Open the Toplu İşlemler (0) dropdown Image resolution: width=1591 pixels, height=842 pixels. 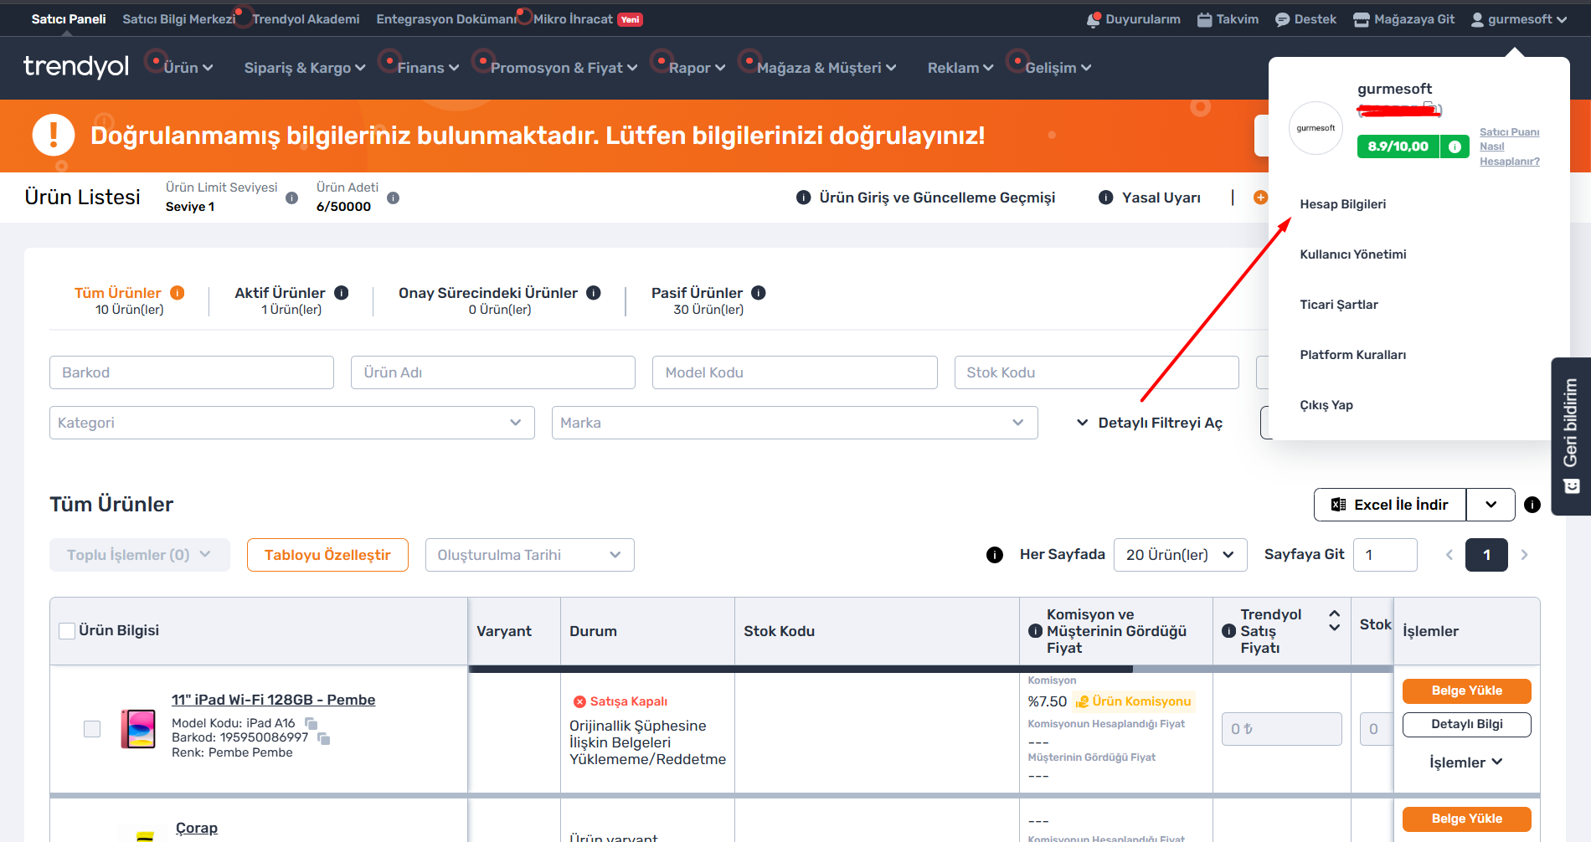(x=140, y=555)
